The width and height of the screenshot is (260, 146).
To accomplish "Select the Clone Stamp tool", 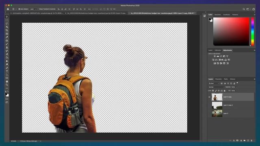I will pyautogui.click(x=7, y=47).
